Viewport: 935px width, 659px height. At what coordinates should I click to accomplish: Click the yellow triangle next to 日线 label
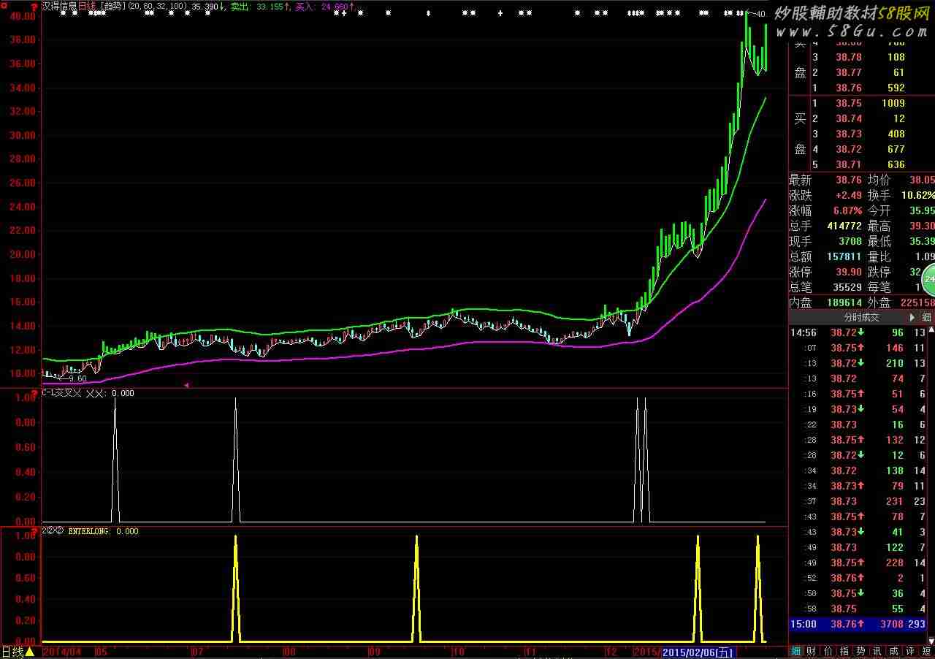point(30,652)
